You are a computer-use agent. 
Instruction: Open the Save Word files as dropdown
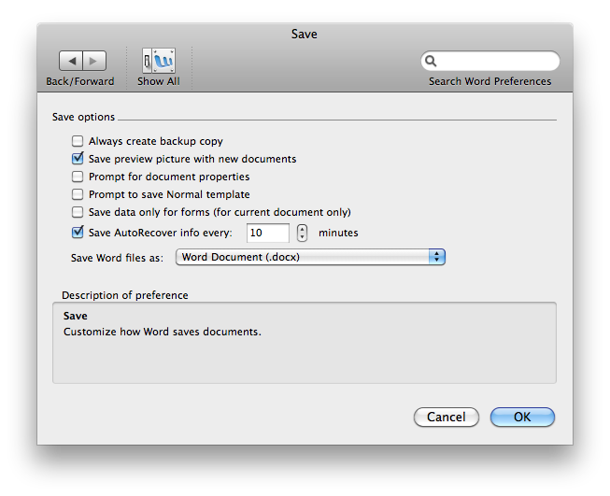(x=310, y=257)
